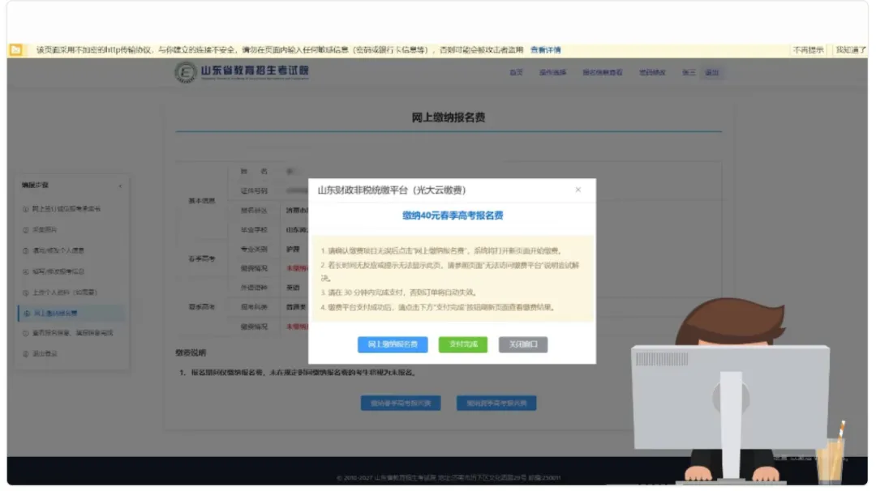Click the 山东省教育招生考试院 logo
Viewport: 876px width, 491px height.
(x=242, y=72)
